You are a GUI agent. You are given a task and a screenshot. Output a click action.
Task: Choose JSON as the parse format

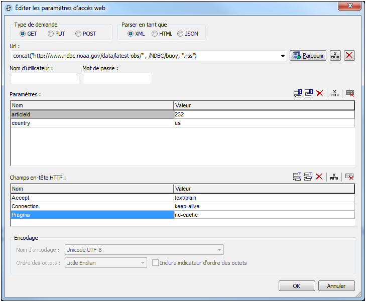180,34
